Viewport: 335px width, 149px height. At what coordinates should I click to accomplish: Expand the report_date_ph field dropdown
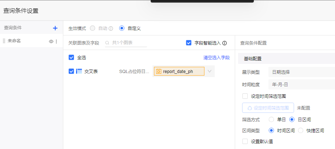pos(210,71)
